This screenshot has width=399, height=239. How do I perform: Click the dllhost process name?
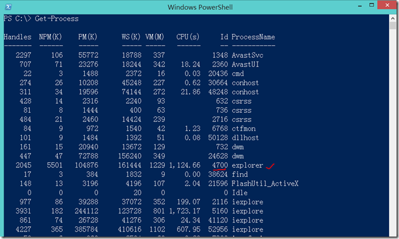point(245,138)
